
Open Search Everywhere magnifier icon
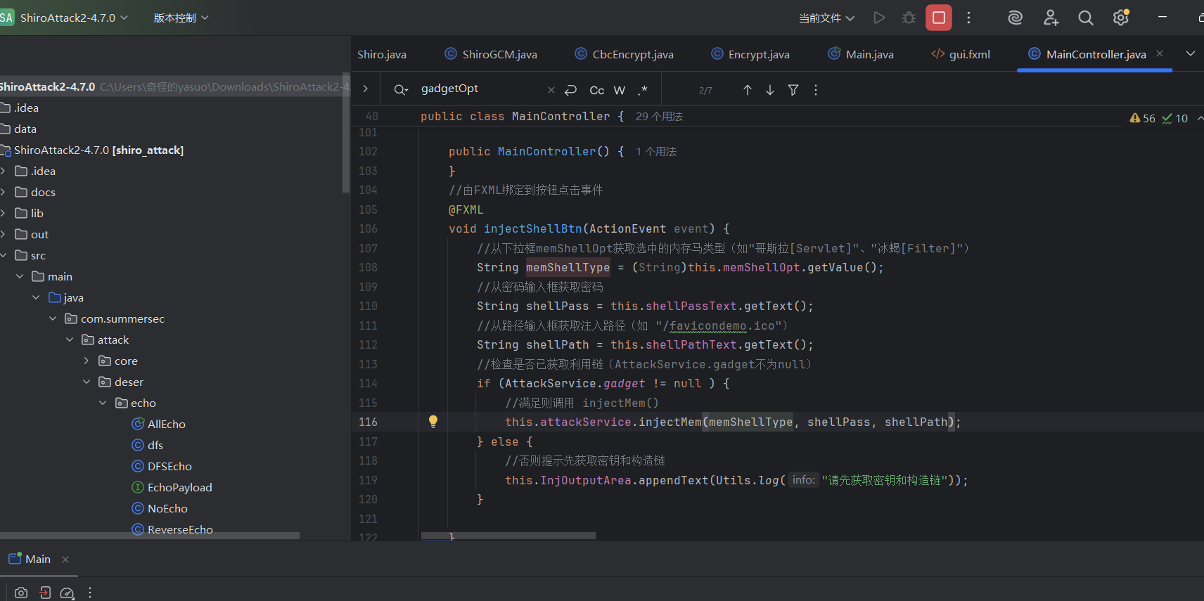pos(1085,18)
